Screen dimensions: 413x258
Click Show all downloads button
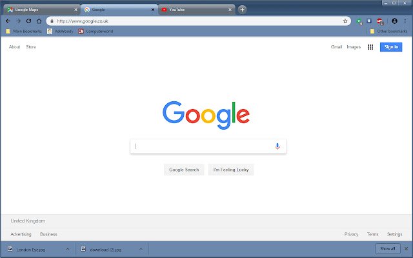point(388,248)
